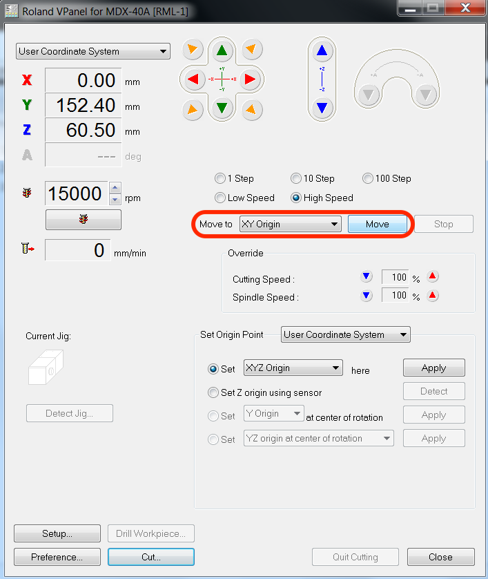This screenshot has height=579, width=488.
Task: Jog the tool in the +Y direction
Action: click(222, 50)
